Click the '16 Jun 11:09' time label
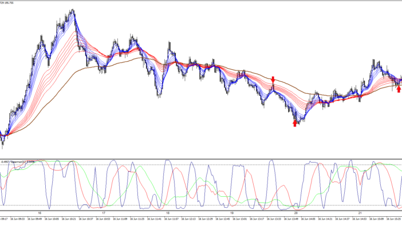Screen dimensions: 402x226 (x=120, y=219)
